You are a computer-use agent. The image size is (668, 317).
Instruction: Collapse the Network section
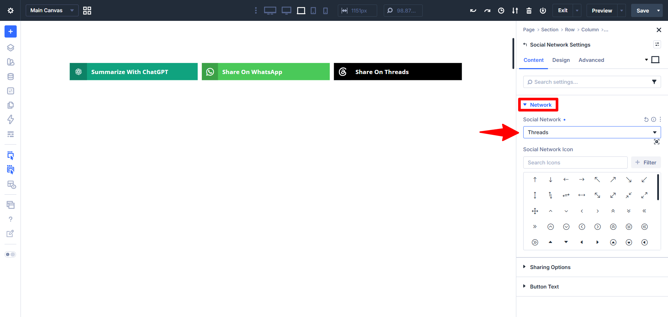pyautogui.click(x=538, y=105)
